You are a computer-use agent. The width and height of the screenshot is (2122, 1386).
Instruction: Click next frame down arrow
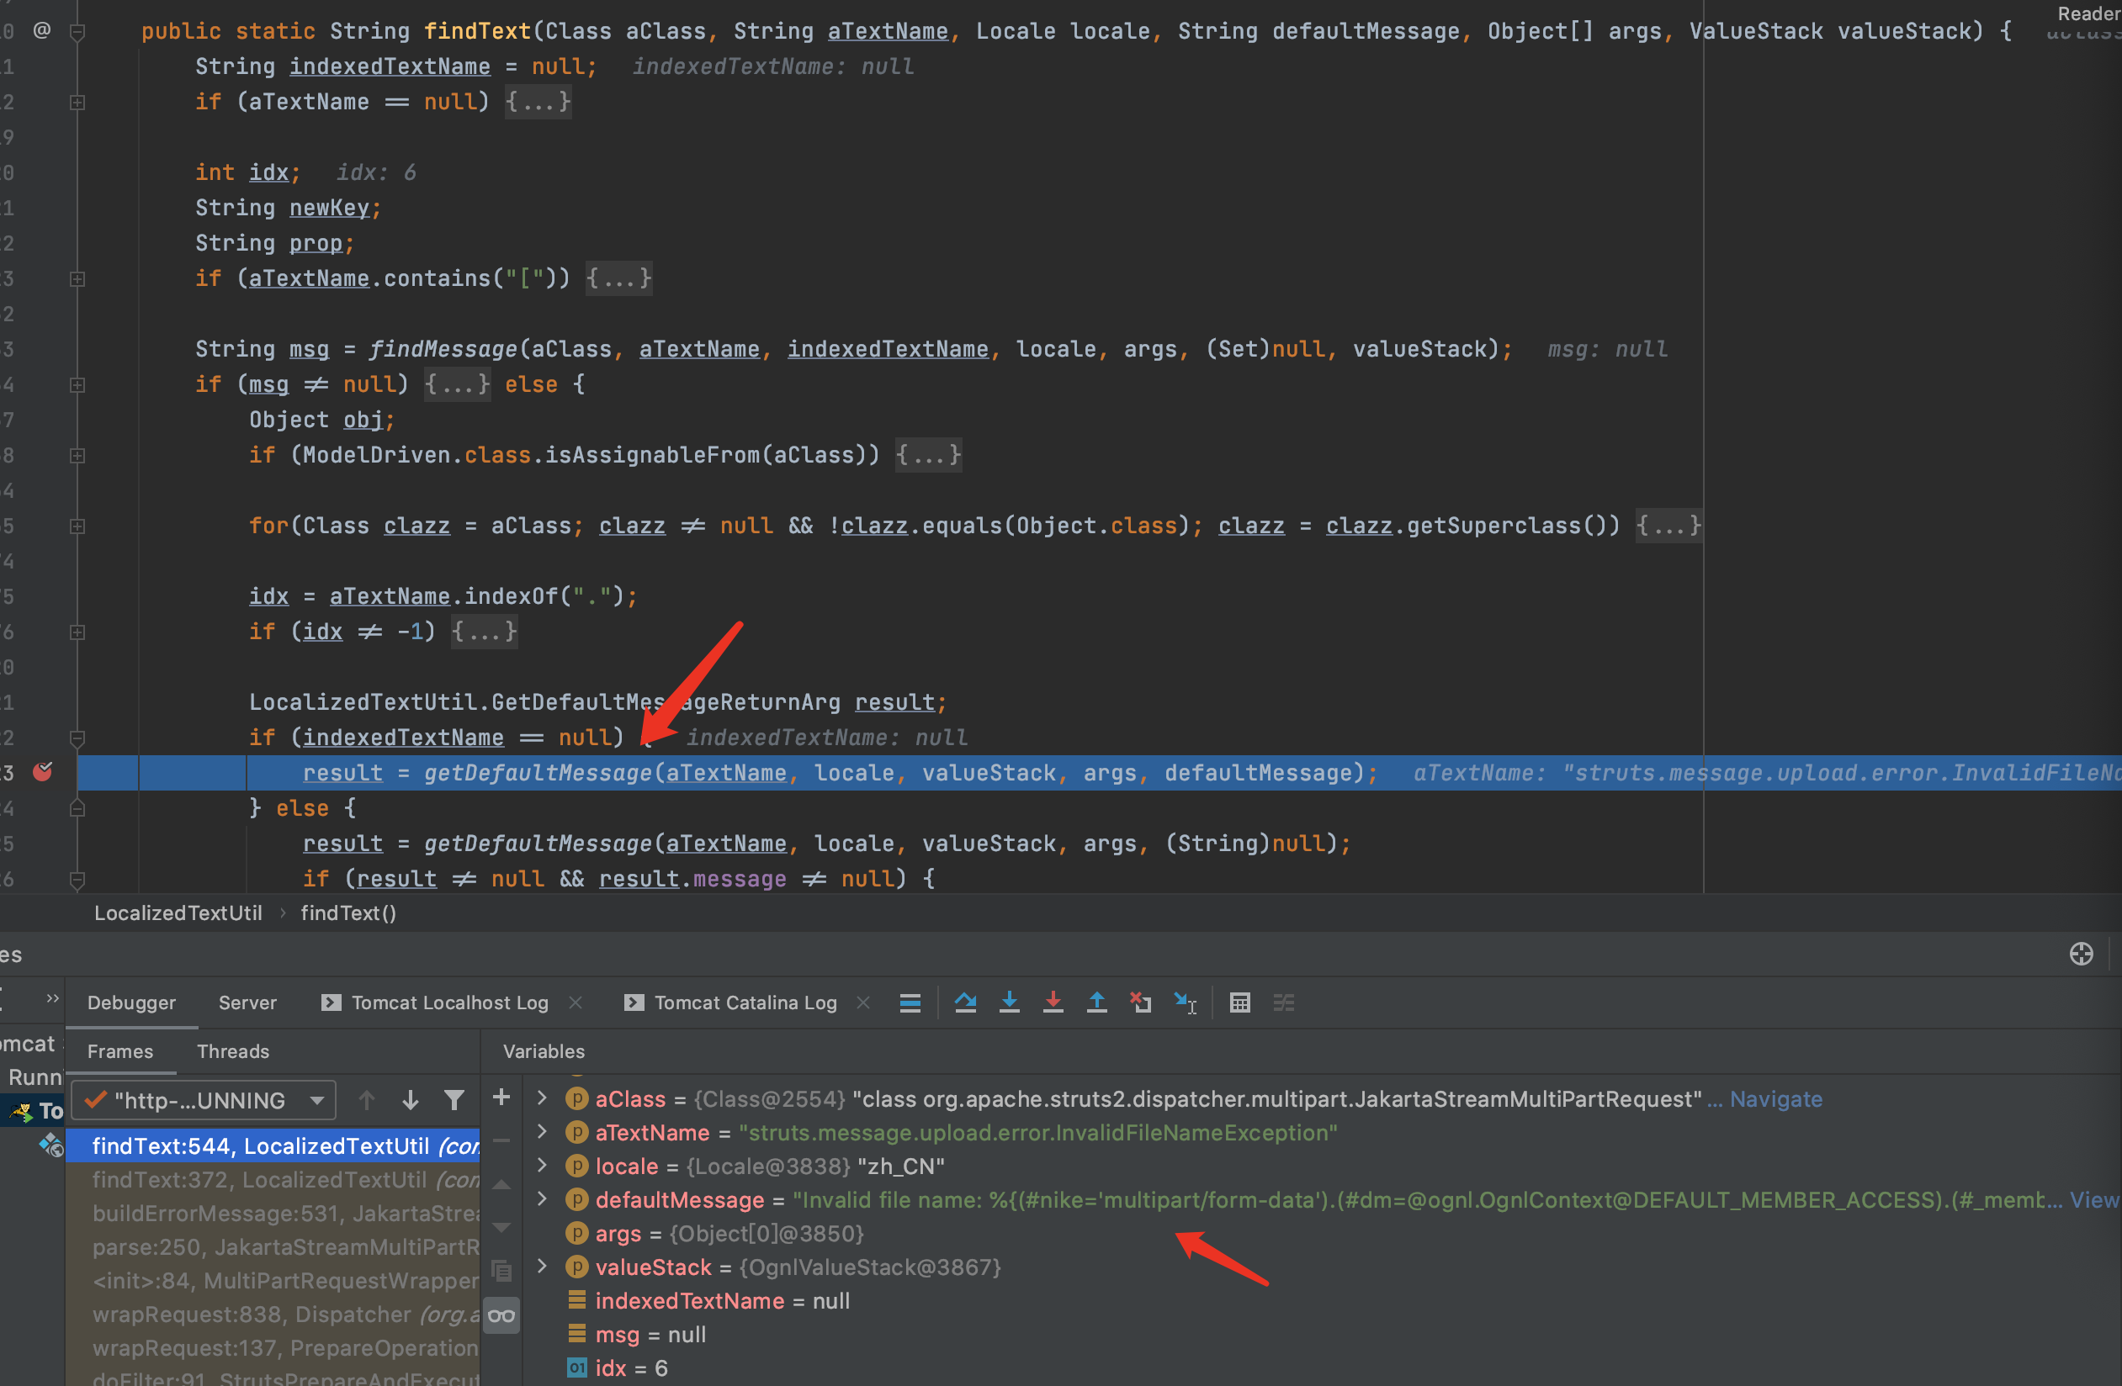(x=410, y=1100)
